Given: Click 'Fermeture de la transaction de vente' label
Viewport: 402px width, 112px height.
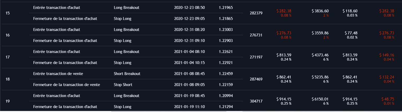Looking at the screenshot, I should [67, 85].
